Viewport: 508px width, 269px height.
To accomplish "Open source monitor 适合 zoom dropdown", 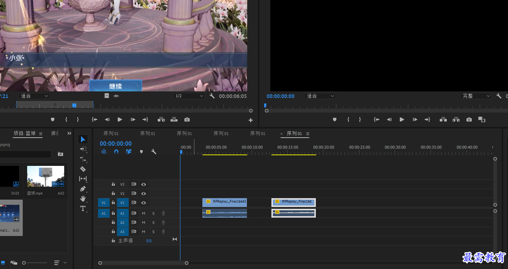I will coord(34,96).
